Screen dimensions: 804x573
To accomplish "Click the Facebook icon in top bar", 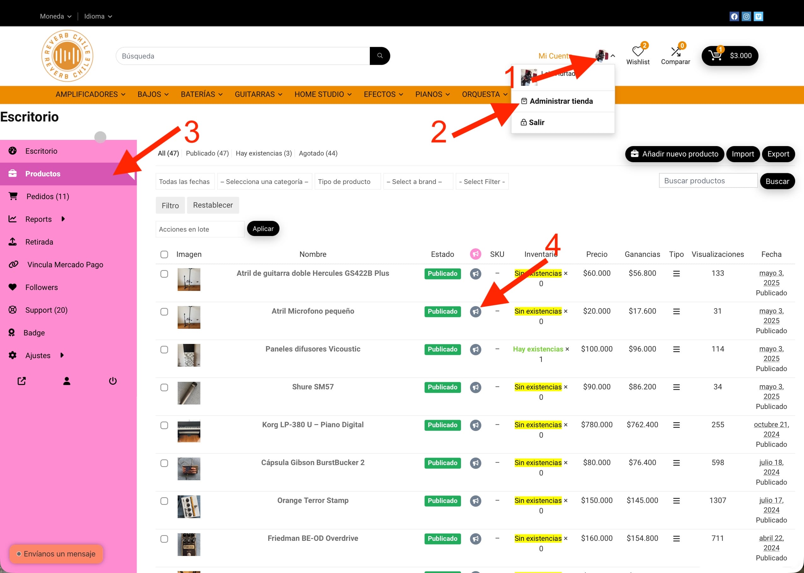I will pyautogui.click(x=734, y=17).
